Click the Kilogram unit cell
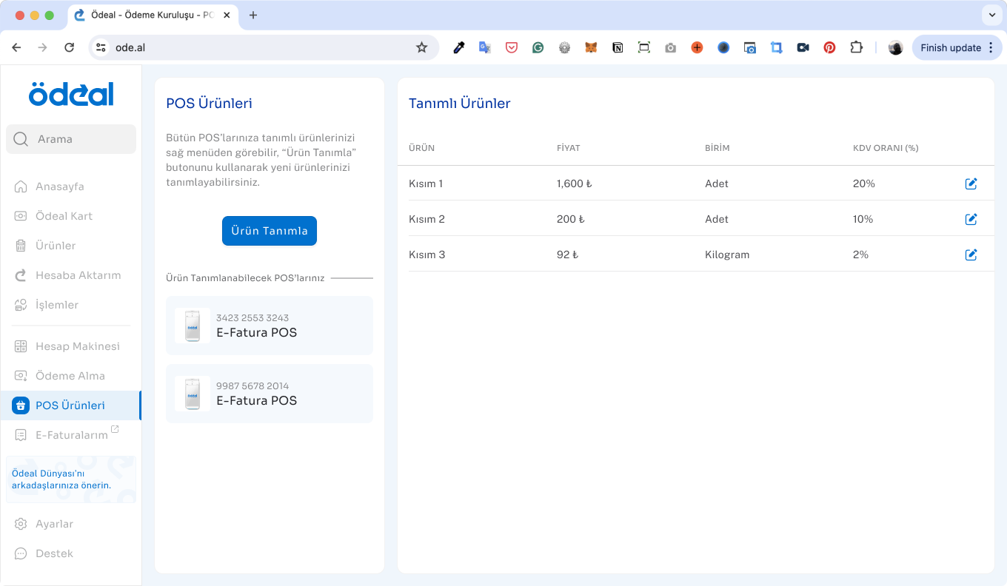The image size is (1007, 586). [x=727, y=255]
